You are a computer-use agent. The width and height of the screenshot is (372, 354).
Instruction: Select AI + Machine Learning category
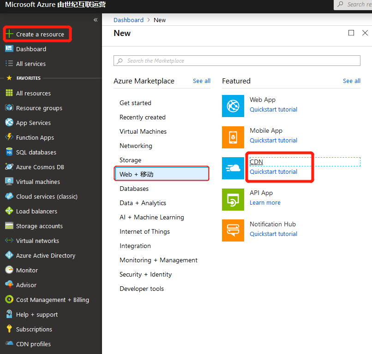pyautogui.click(x=151, y=217)
